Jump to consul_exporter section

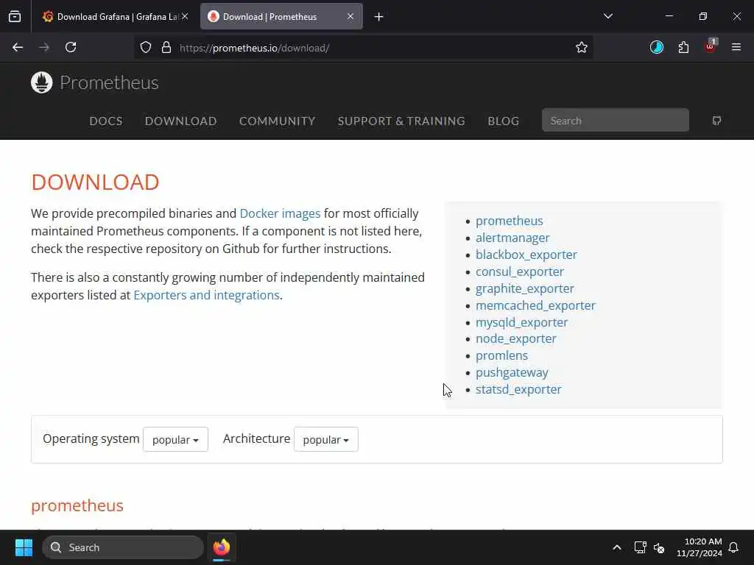[x=520, y=271]
